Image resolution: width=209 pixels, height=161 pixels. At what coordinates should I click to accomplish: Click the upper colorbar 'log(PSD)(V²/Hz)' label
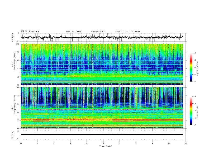(197, 69)
